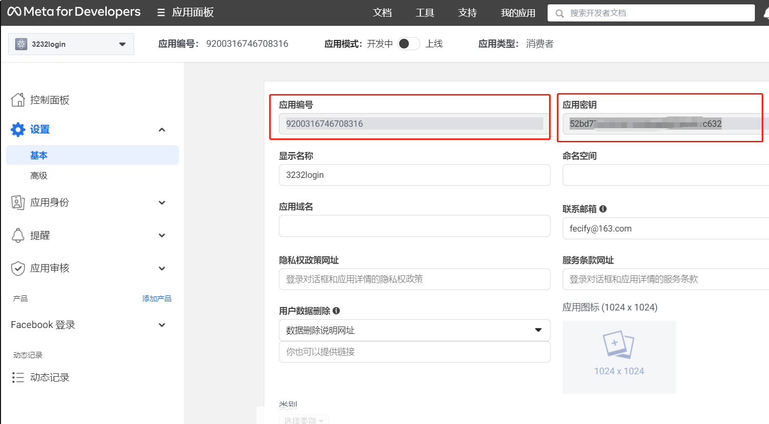
Task: Select 基本 settings item
Action: click(92, 155)
